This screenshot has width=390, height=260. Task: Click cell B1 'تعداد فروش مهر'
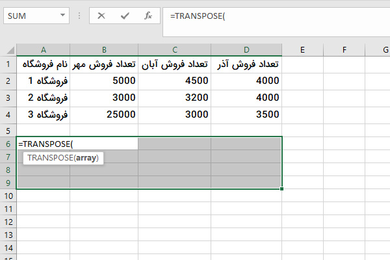(104, 65)
